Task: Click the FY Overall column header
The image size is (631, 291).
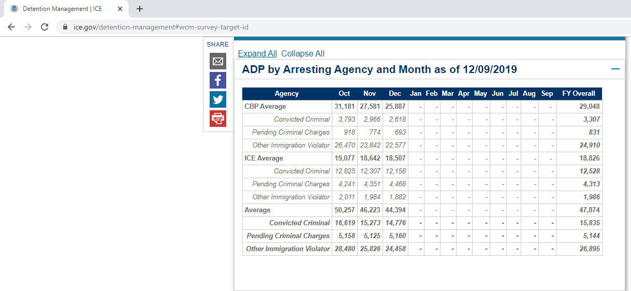Action: 578,94
